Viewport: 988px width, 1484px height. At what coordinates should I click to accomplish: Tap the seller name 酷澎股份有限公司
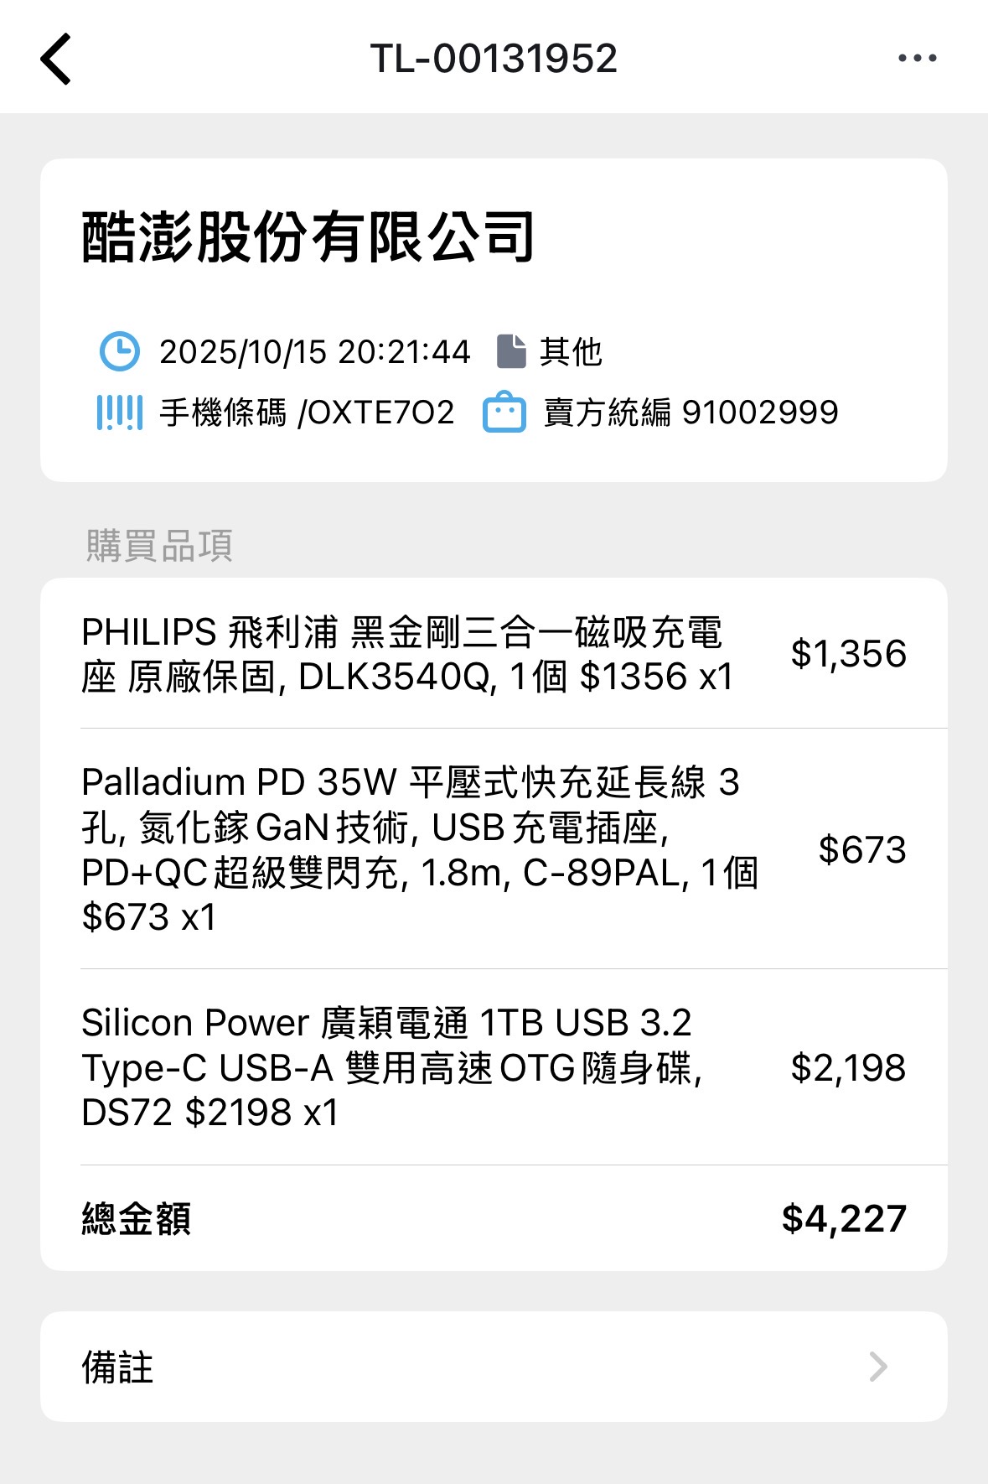pos(308,237)
